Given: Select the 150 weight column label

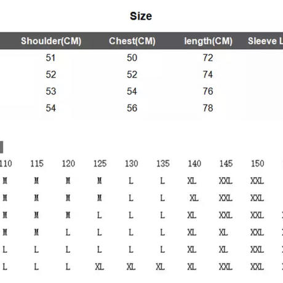Looking at the screenshot, I should pos(258,164).
